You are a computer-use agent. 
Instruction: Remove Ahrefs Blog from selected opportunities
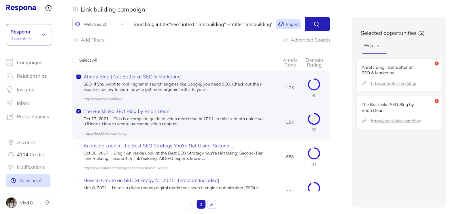click(437, 63)
